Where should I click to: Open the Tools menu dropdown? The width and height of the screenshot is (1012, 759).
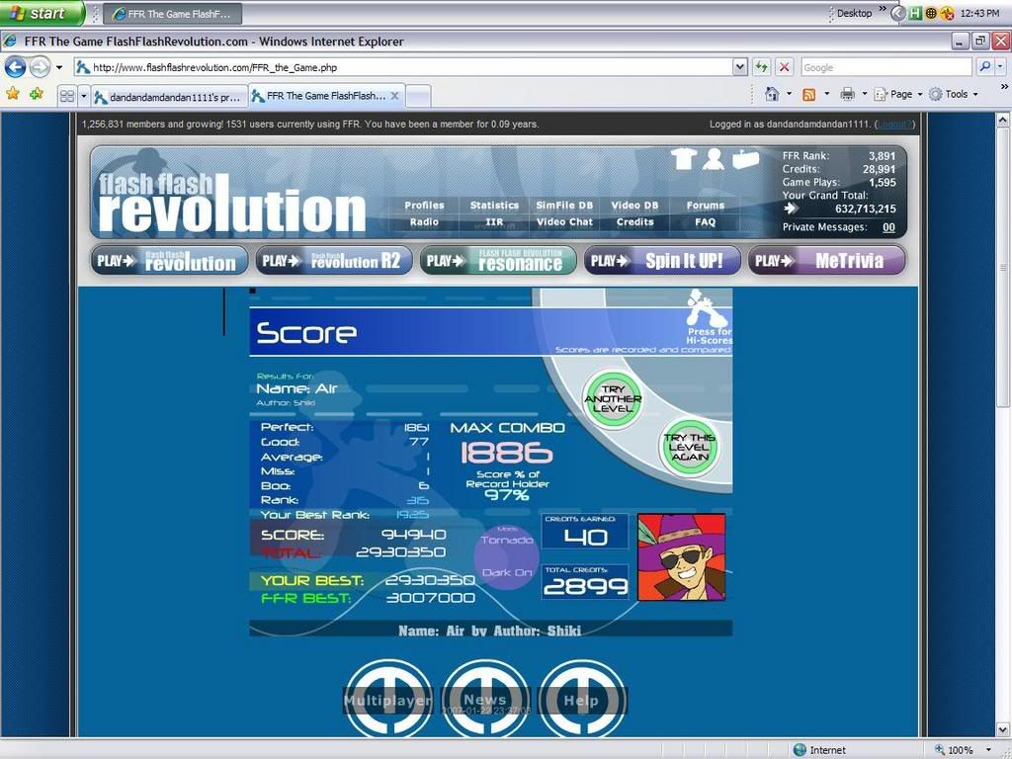coord(955,94)
